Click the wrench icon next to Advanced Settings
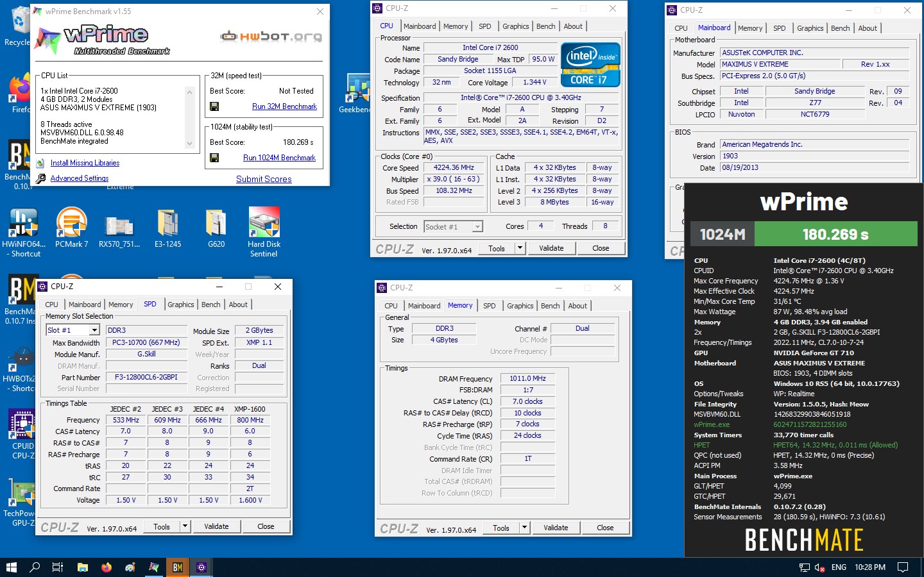Viewport: 924px width, 577px height. (x=40, y=178)
